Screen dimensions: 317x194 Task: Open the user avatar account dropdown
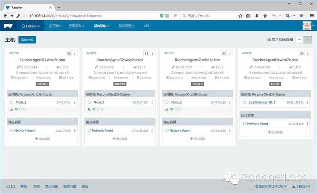pyautogui.click(x=309, y=26)
